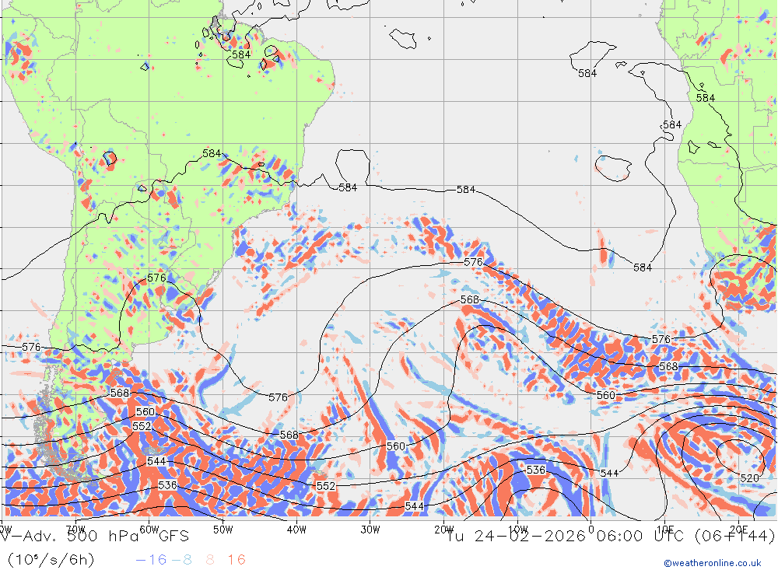Click the 50W longitude label

[223, 530]
